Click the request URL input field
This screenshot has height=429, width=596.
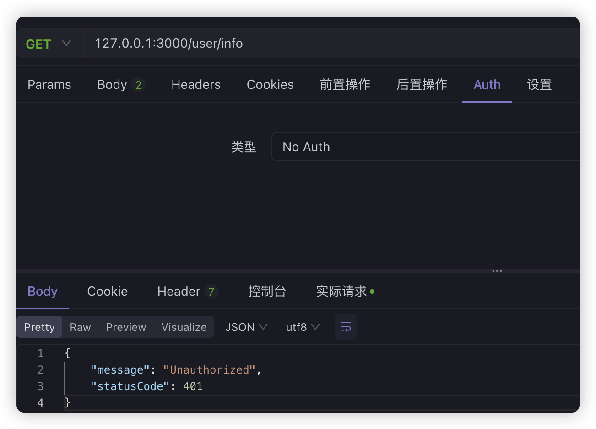coord(320,44)
